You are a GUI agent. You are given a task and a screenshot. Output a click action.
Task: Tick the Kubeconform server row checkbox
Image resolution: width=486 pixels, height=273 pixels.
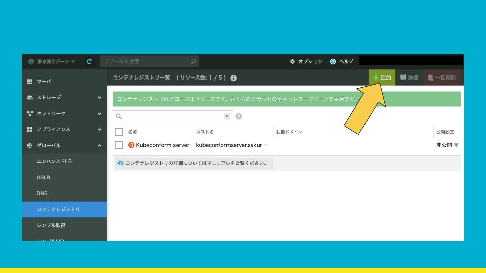(x=119, y=145)
